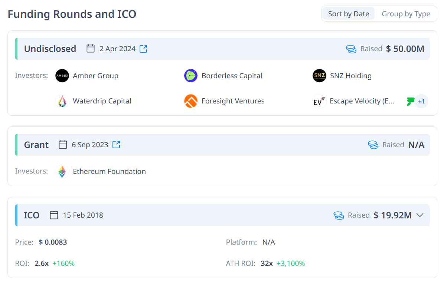Open external link for Grant round

click(x=116, y=145)
